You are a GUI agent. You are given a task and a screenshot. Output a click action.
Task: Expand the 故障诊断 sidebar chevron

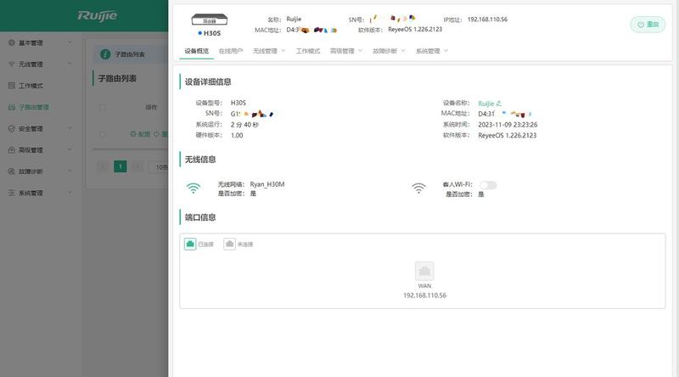70,172
